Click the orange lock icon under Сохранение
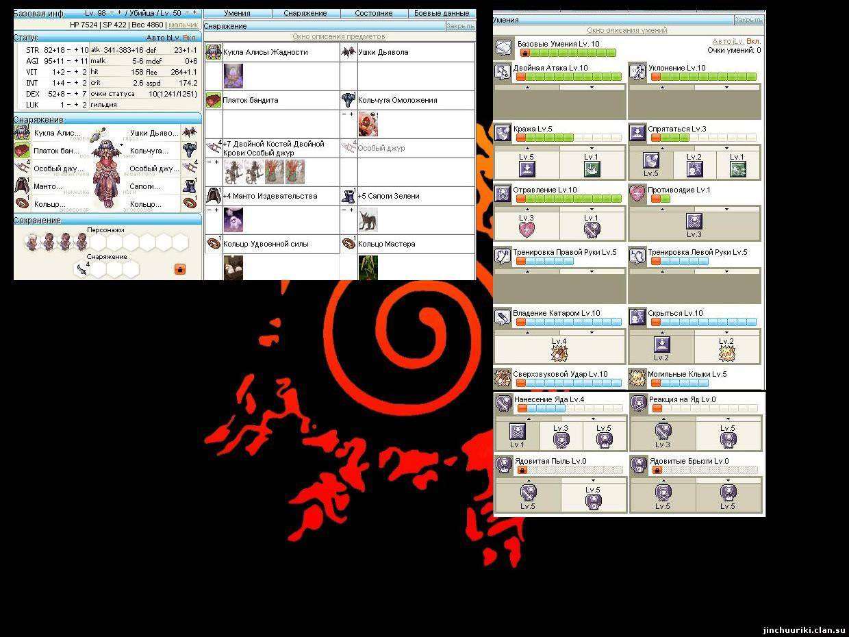 (180, 269)
